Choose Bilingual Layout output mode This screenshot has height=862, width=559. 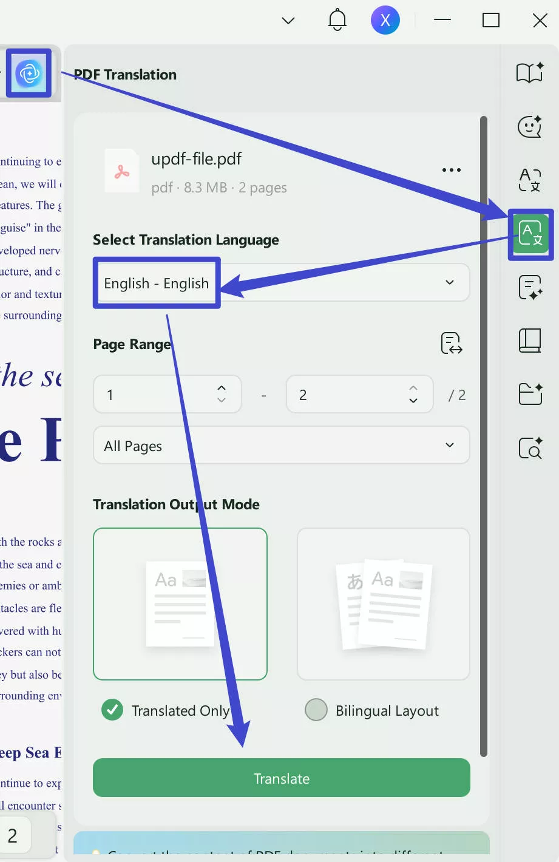(316, 710)
